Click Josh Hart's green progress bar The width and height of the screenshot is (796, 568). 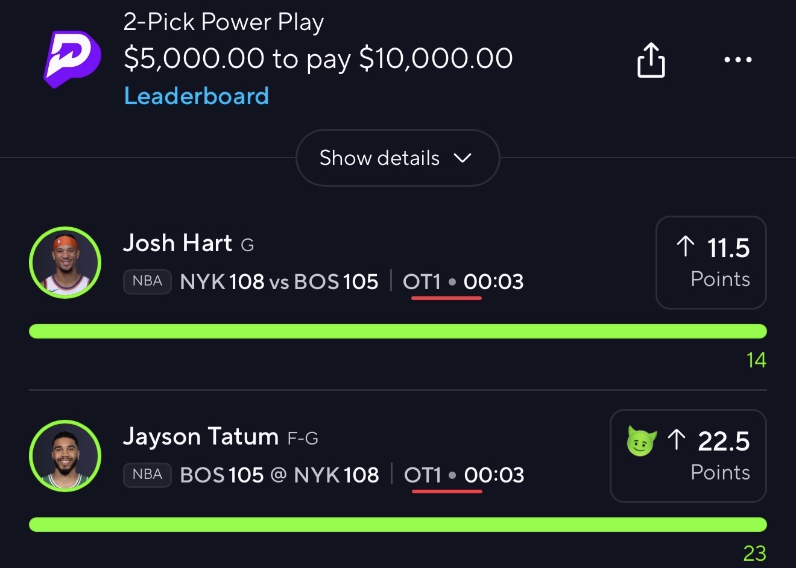(x=398, y=331)
